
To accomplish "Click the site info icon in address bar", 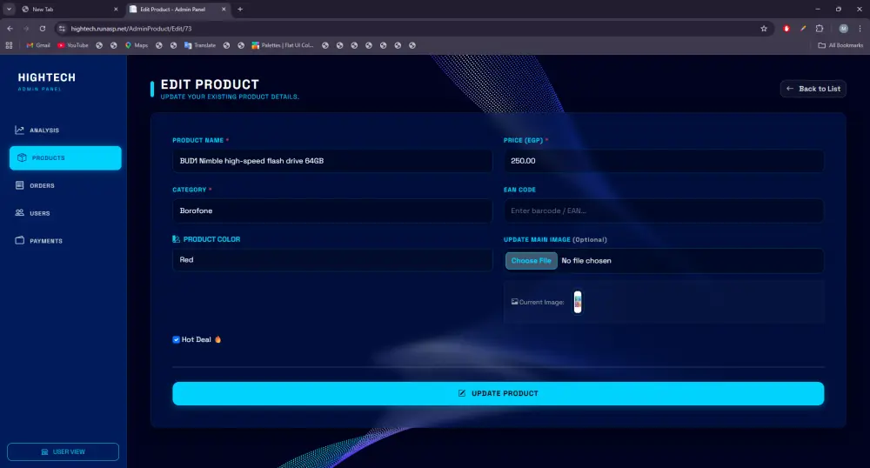I will point(62,29).
